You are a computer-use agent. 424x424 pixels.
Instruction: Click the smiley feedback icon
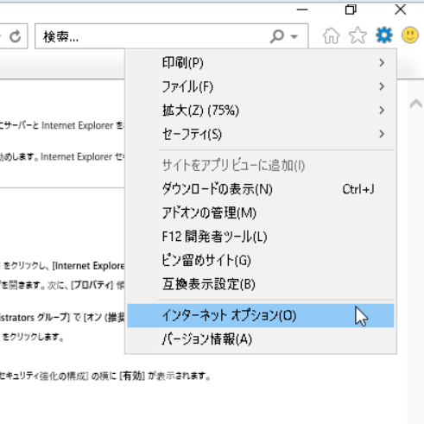coord(410,35)
